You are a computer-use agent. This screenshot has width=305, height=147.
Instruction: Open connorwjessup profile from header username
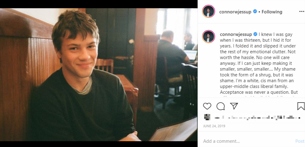point(235,12)
